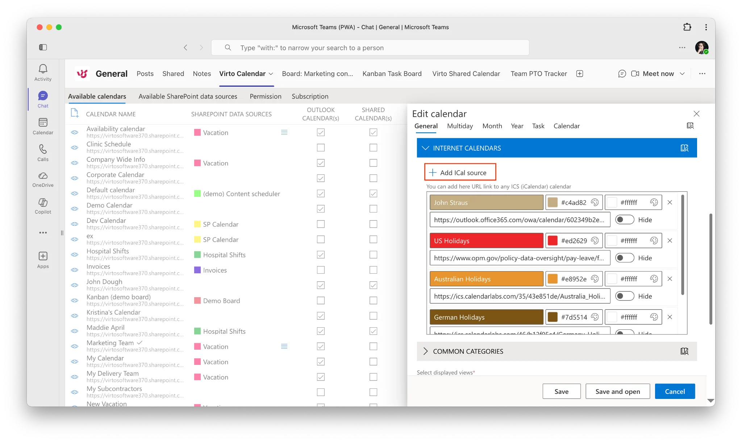Viewport: 742px width, 442px height.
Task: Open the Subscription tab
Action: [310, 97]
